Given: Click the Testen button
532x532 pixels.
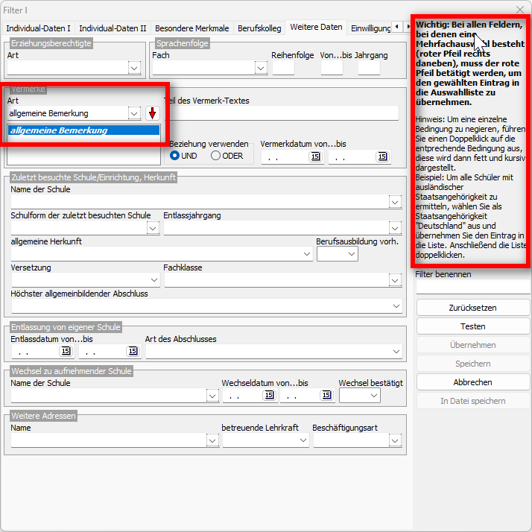Looking at the screenshot, I should tap(472, 326).
